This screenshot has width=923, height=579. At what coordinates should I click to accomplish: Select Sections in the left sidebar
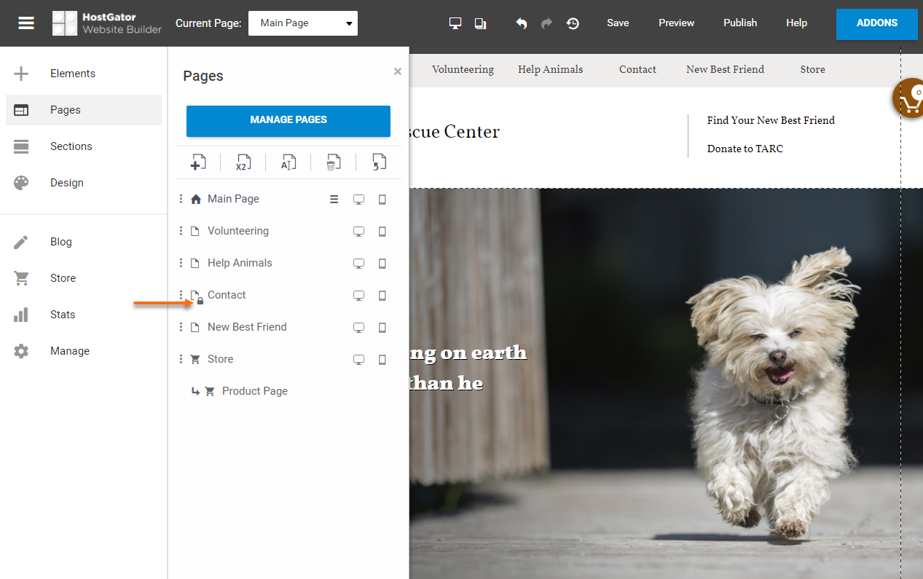coord(71,146)
